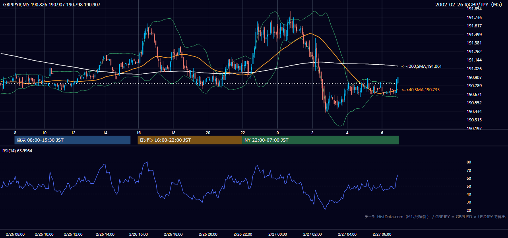The height and width of the screenshot is (238, 508).
Task: Select the ロンドン 16:00-22:00 JST session bar
Action: click(x=190, y=140)
